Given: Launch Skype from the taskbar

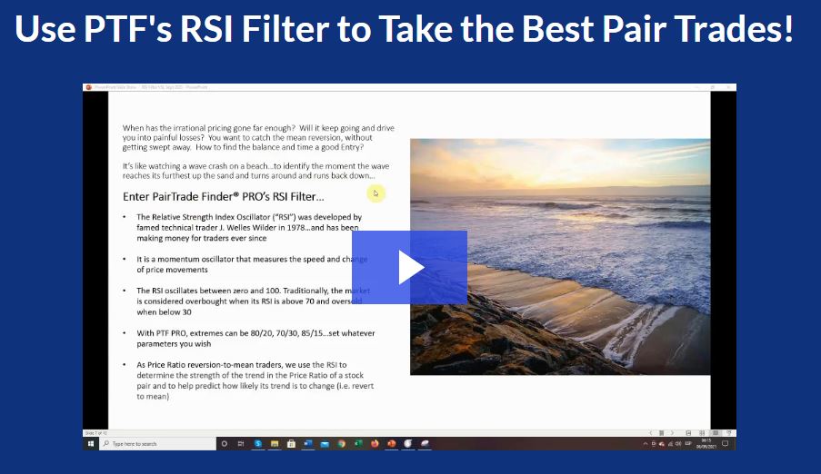Looking at the screenshot, I should 258,443.
